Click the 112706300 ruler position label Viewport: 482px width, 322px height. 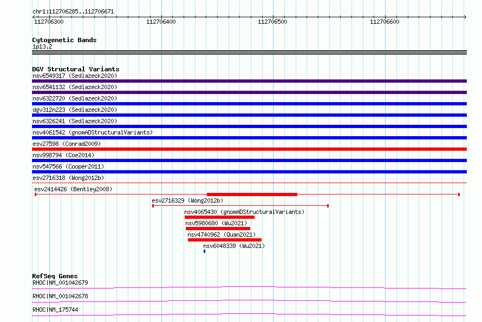49,22
